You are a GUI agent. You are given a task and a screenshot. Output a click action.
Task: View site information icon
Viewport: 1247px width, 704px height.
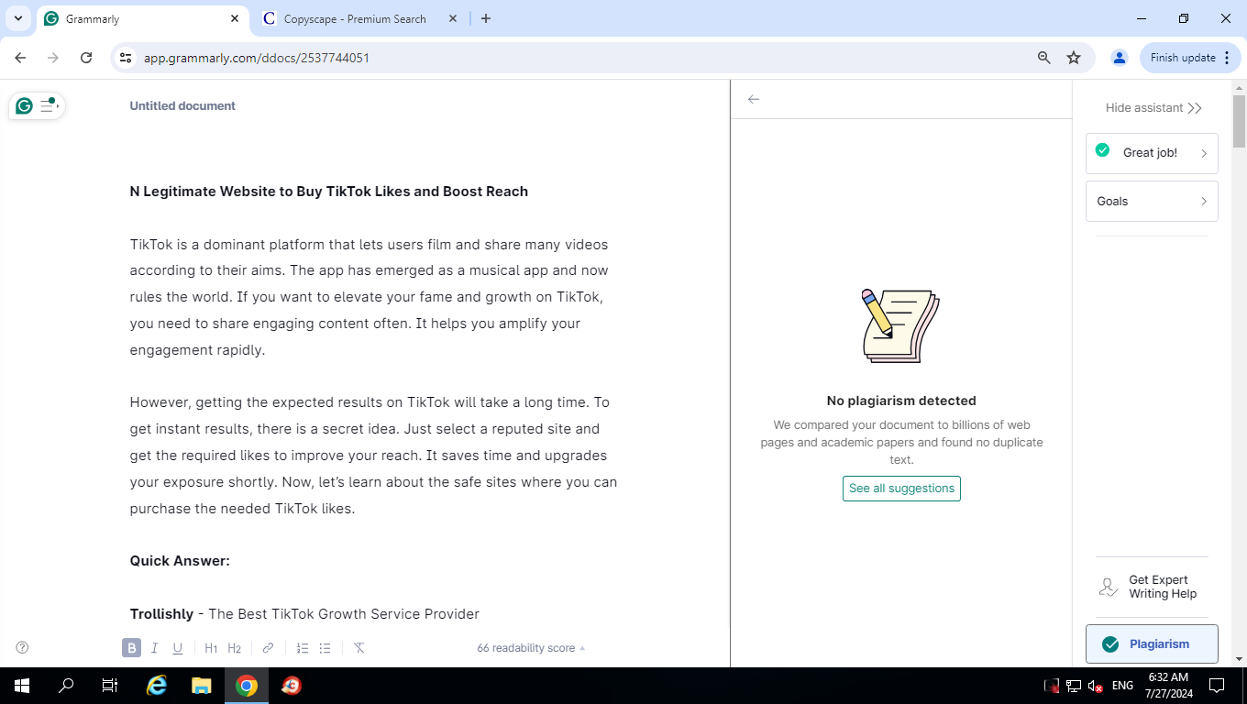point(126,58)
